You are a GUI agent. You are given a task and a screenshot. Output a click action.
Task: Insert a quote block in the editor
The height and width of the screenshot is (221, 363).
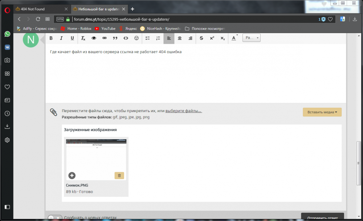[115, 38]
